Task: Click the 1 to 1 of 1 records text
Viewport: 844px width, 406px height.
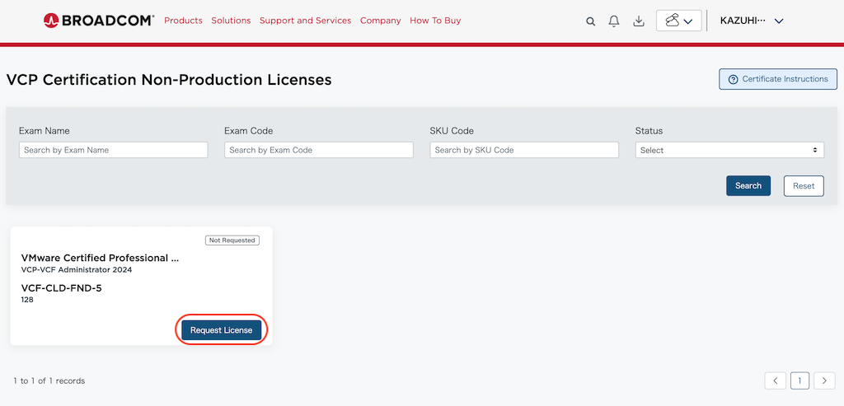Action: click(x=49, y=380)
